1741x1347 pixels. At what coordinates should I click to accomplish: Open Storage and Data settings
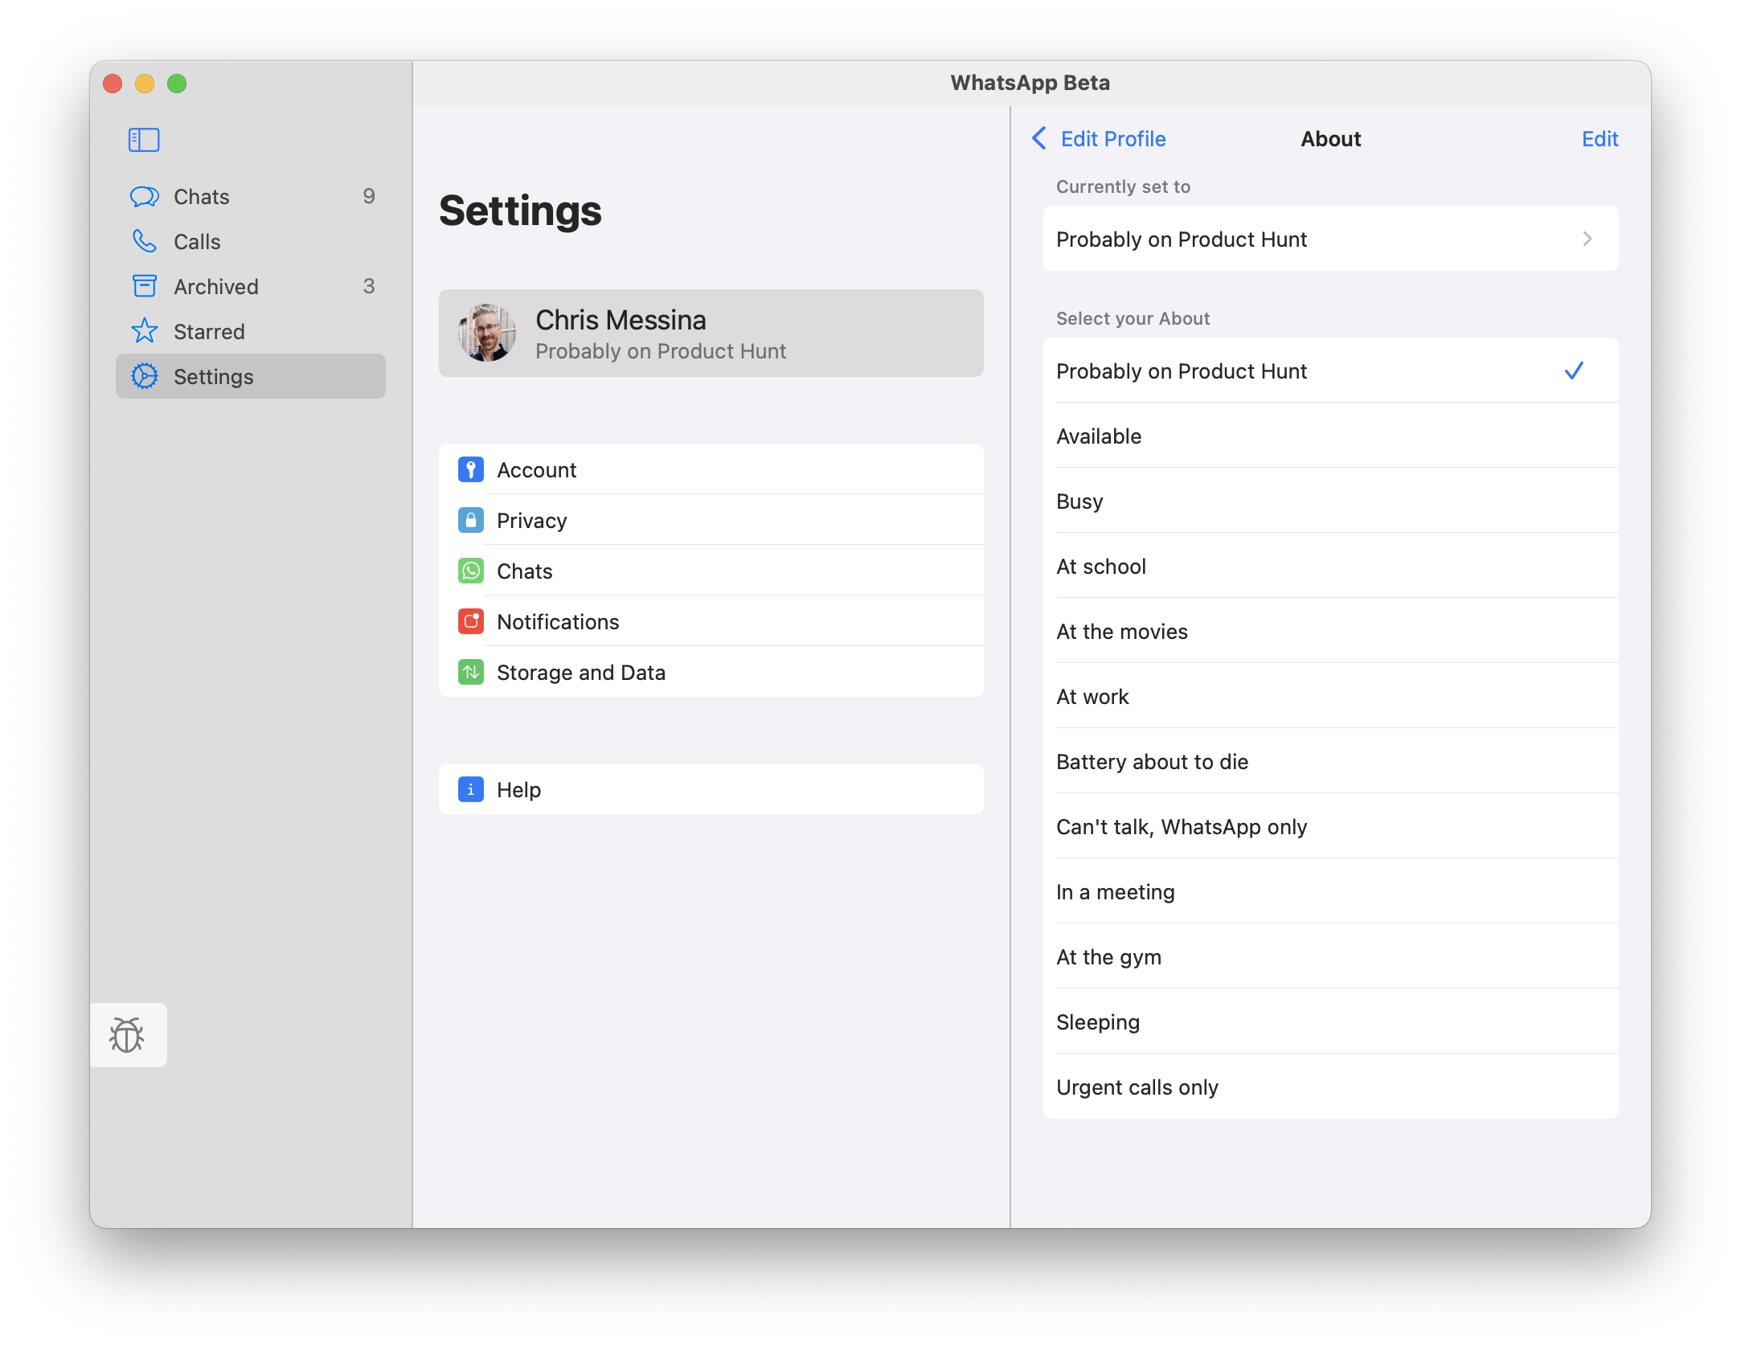coord(711,672)
